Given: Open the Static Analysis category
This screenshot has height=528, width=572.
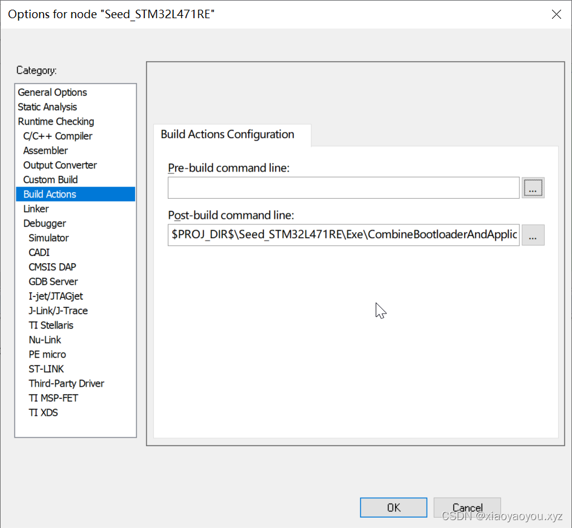Looking at the screenshot, I should [47, 107].
